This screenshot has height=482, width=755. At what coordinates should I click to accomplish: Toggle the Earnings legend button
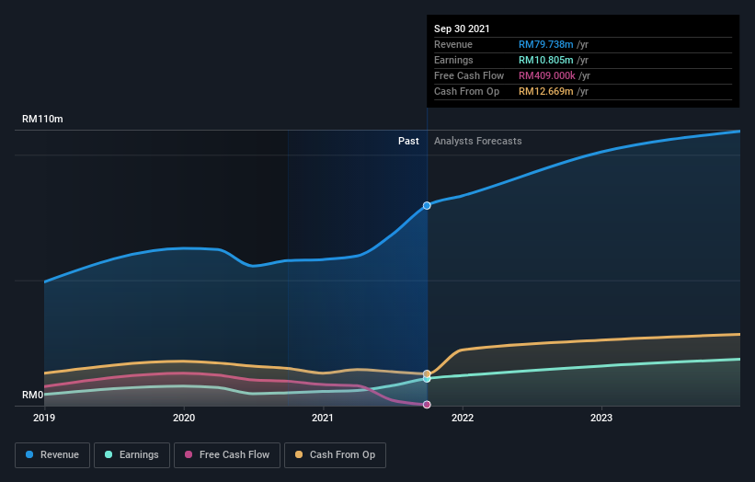pos(132,455)
